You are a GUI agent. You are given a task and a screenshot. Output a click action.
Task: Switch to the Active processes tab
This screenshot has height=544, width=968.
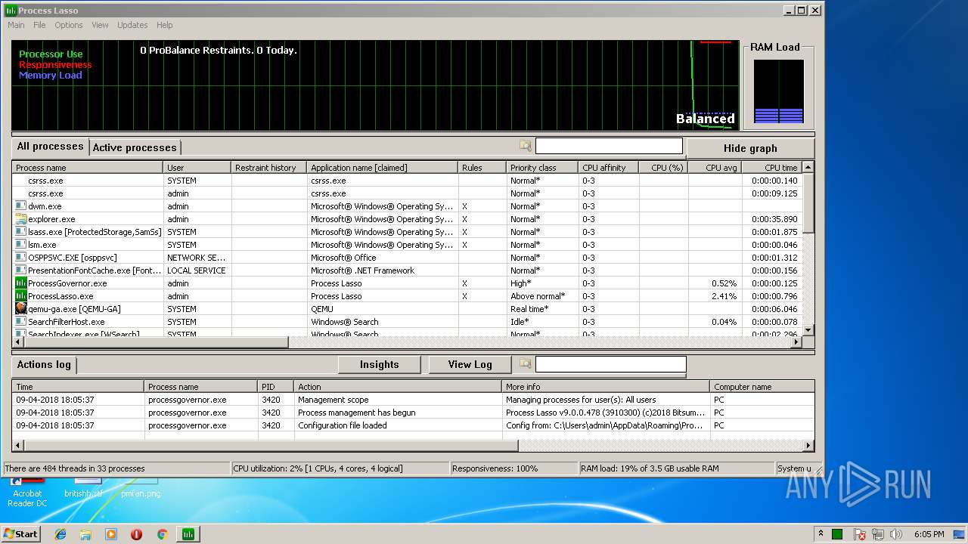point(135,148)
